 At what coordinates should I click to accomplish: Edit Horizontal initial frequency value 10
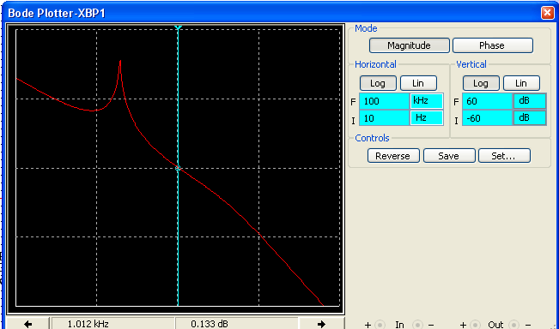[384, 118]
